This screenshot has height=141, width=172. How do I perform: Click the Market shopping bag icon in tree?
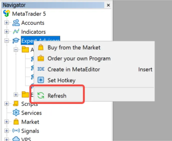coord(16,122)
